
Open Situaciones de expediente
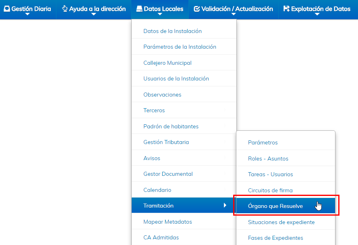286,222
